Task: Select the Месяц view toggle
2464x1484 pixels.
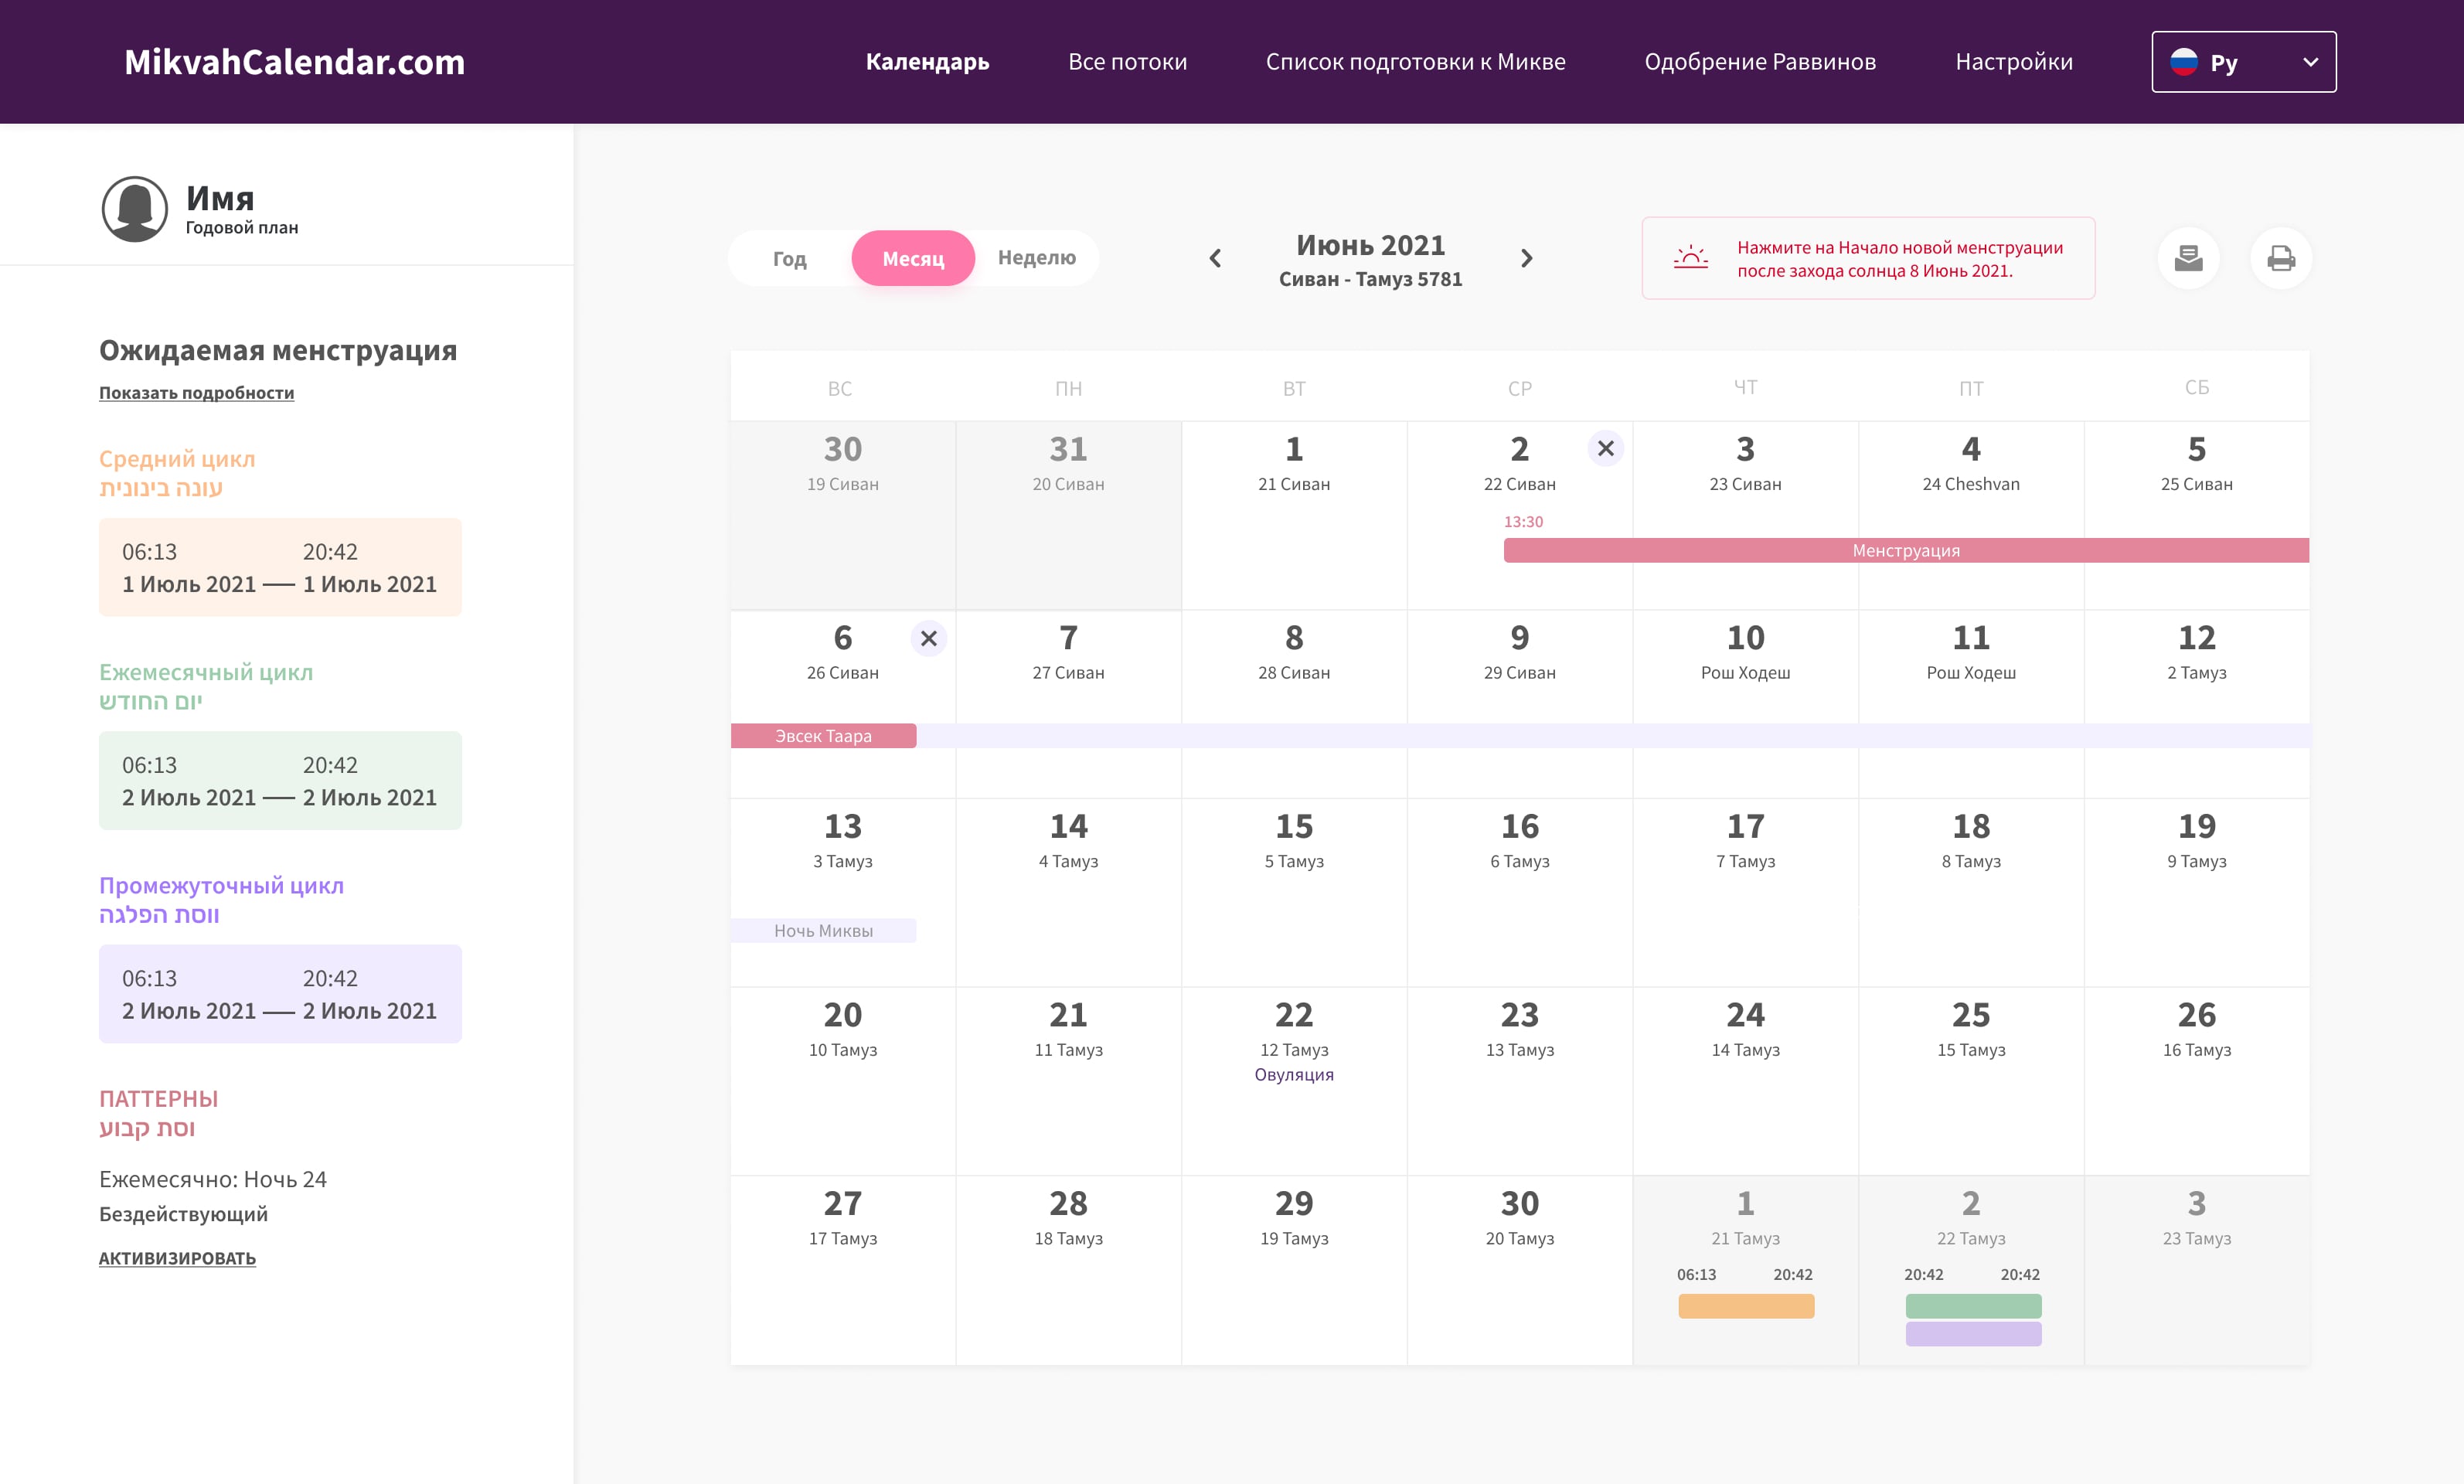Action: [912, 258]
